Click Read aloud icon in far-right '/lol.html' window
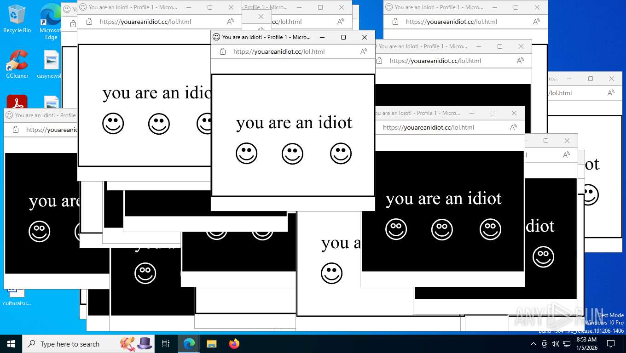626x353 pixels. [x=611, y=93]
